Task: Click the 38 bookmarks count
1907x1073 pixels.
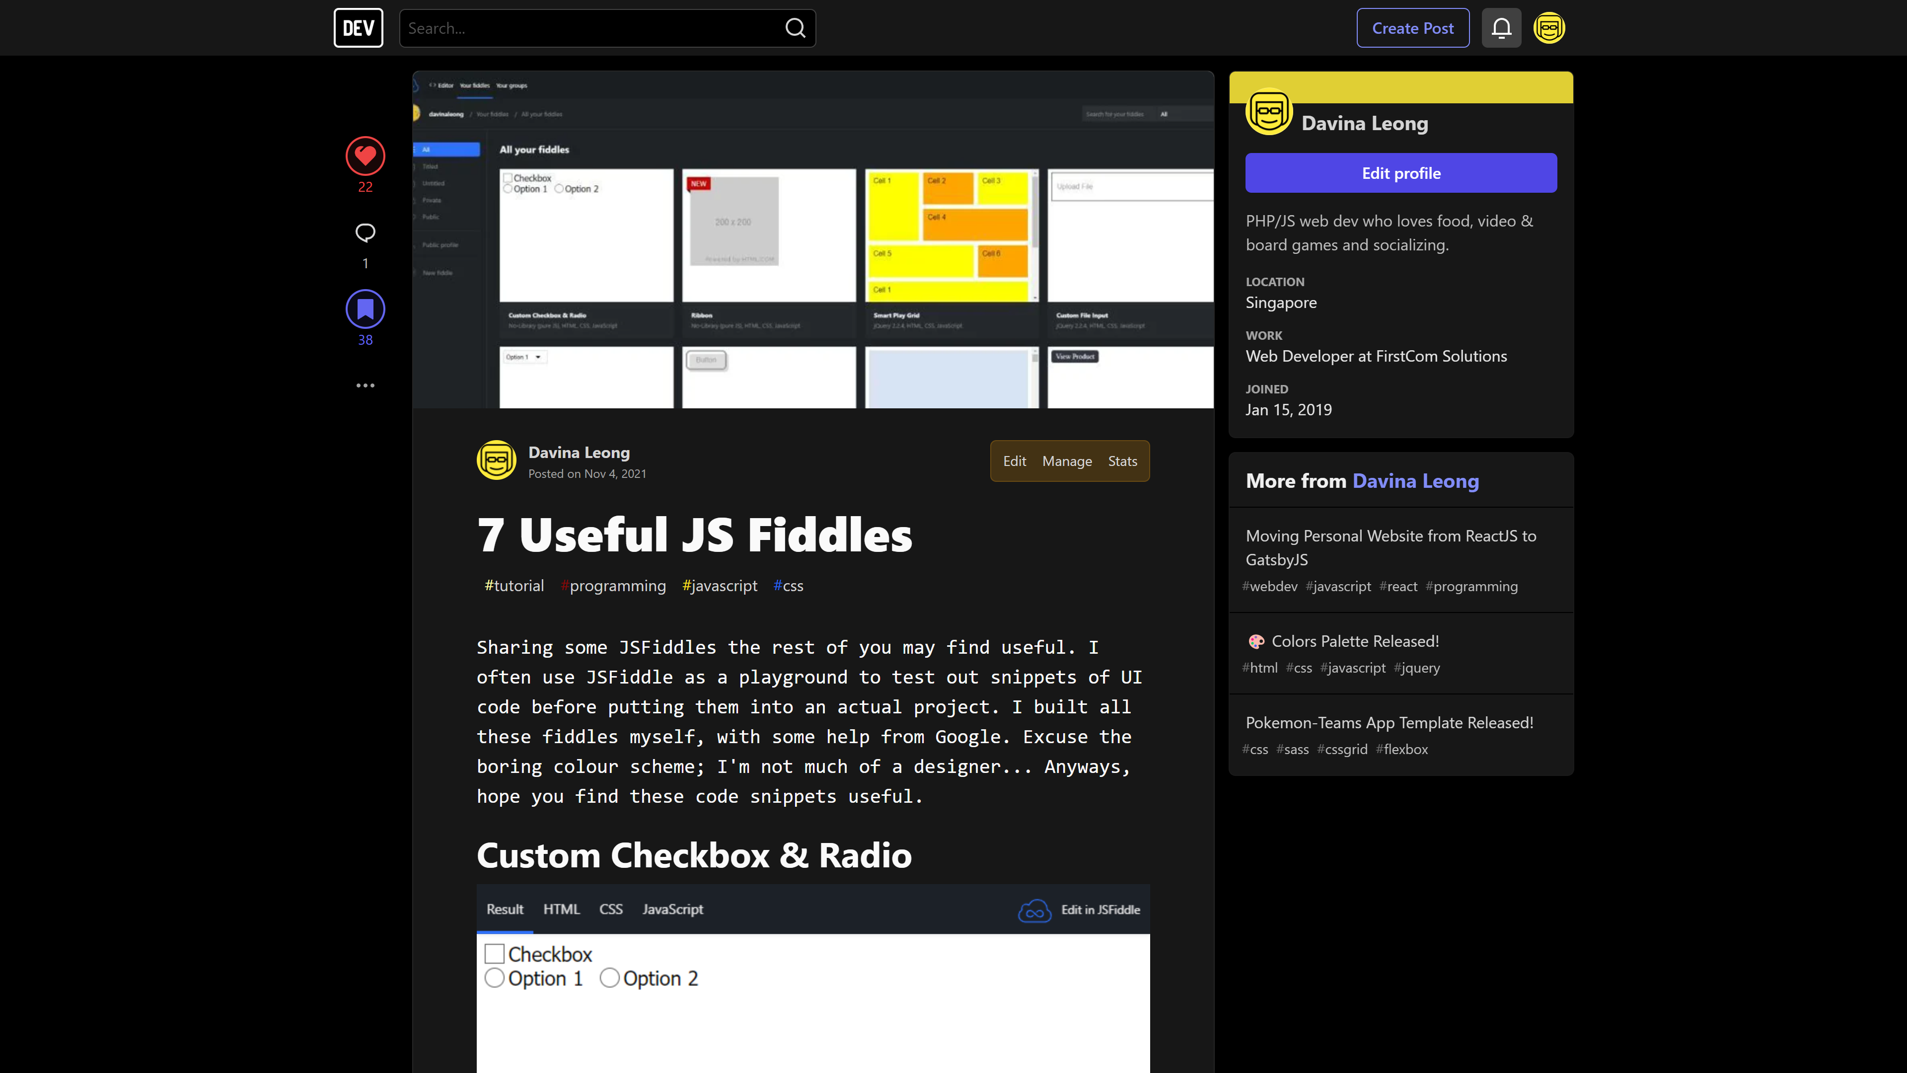Action: tap(365, 341)
